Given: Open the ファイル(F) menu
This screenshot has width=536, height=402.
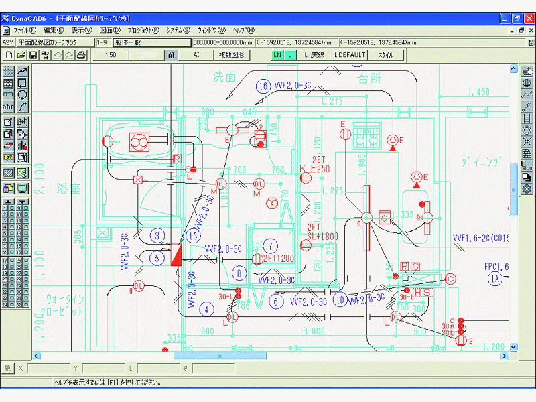Looking at the screenshot, I should click(x=25, y=30).
